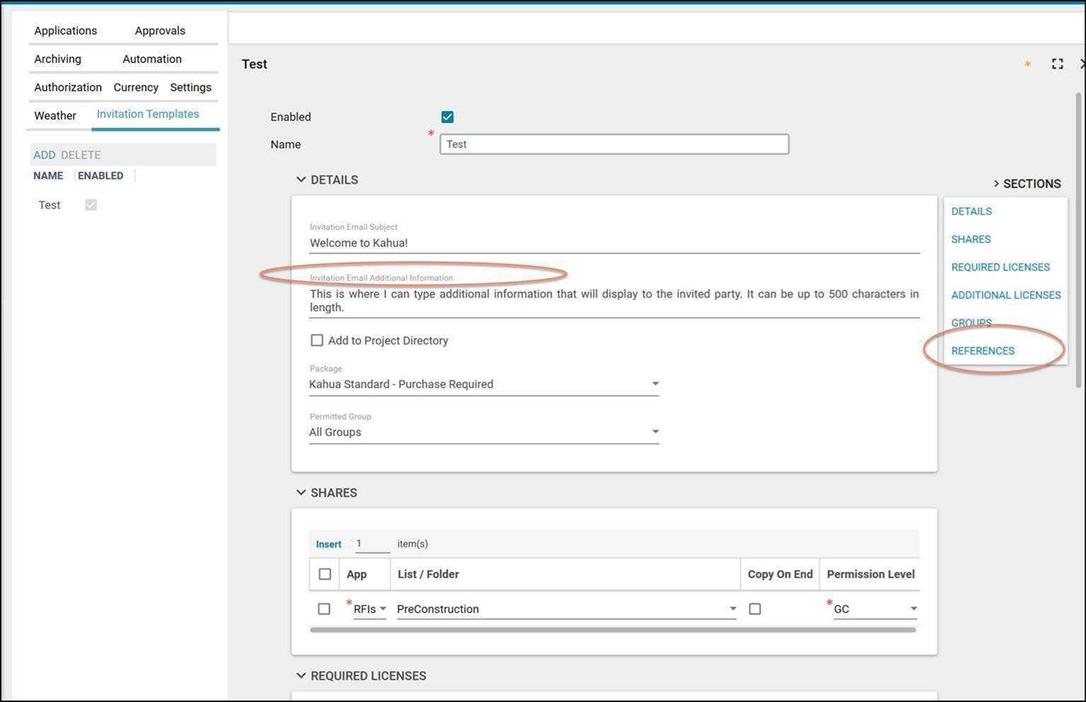This screenshot has height=702, width=1086.
Task: Select the RFIs row checkbox
Action: (324, 609)
